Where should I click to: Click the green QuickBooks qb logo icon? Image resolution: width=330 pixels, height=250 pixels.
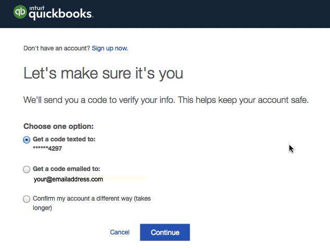[20, 12]
